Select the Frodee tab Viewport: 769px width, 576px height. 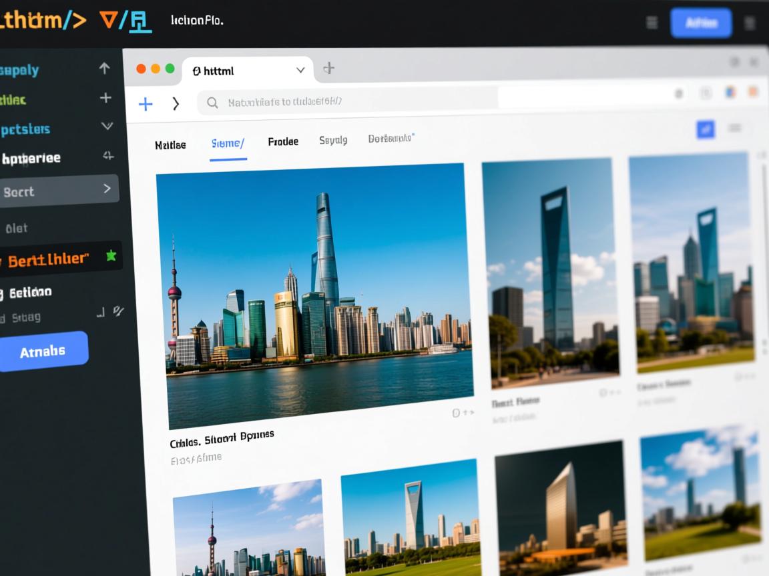point(283,141)
